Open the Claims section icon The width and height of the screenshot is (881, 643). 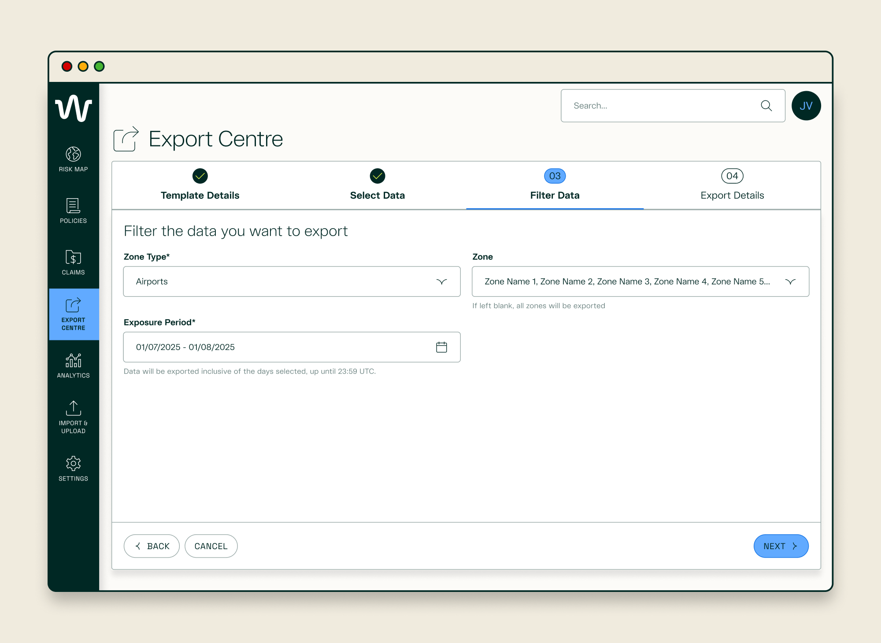(73, 257)
